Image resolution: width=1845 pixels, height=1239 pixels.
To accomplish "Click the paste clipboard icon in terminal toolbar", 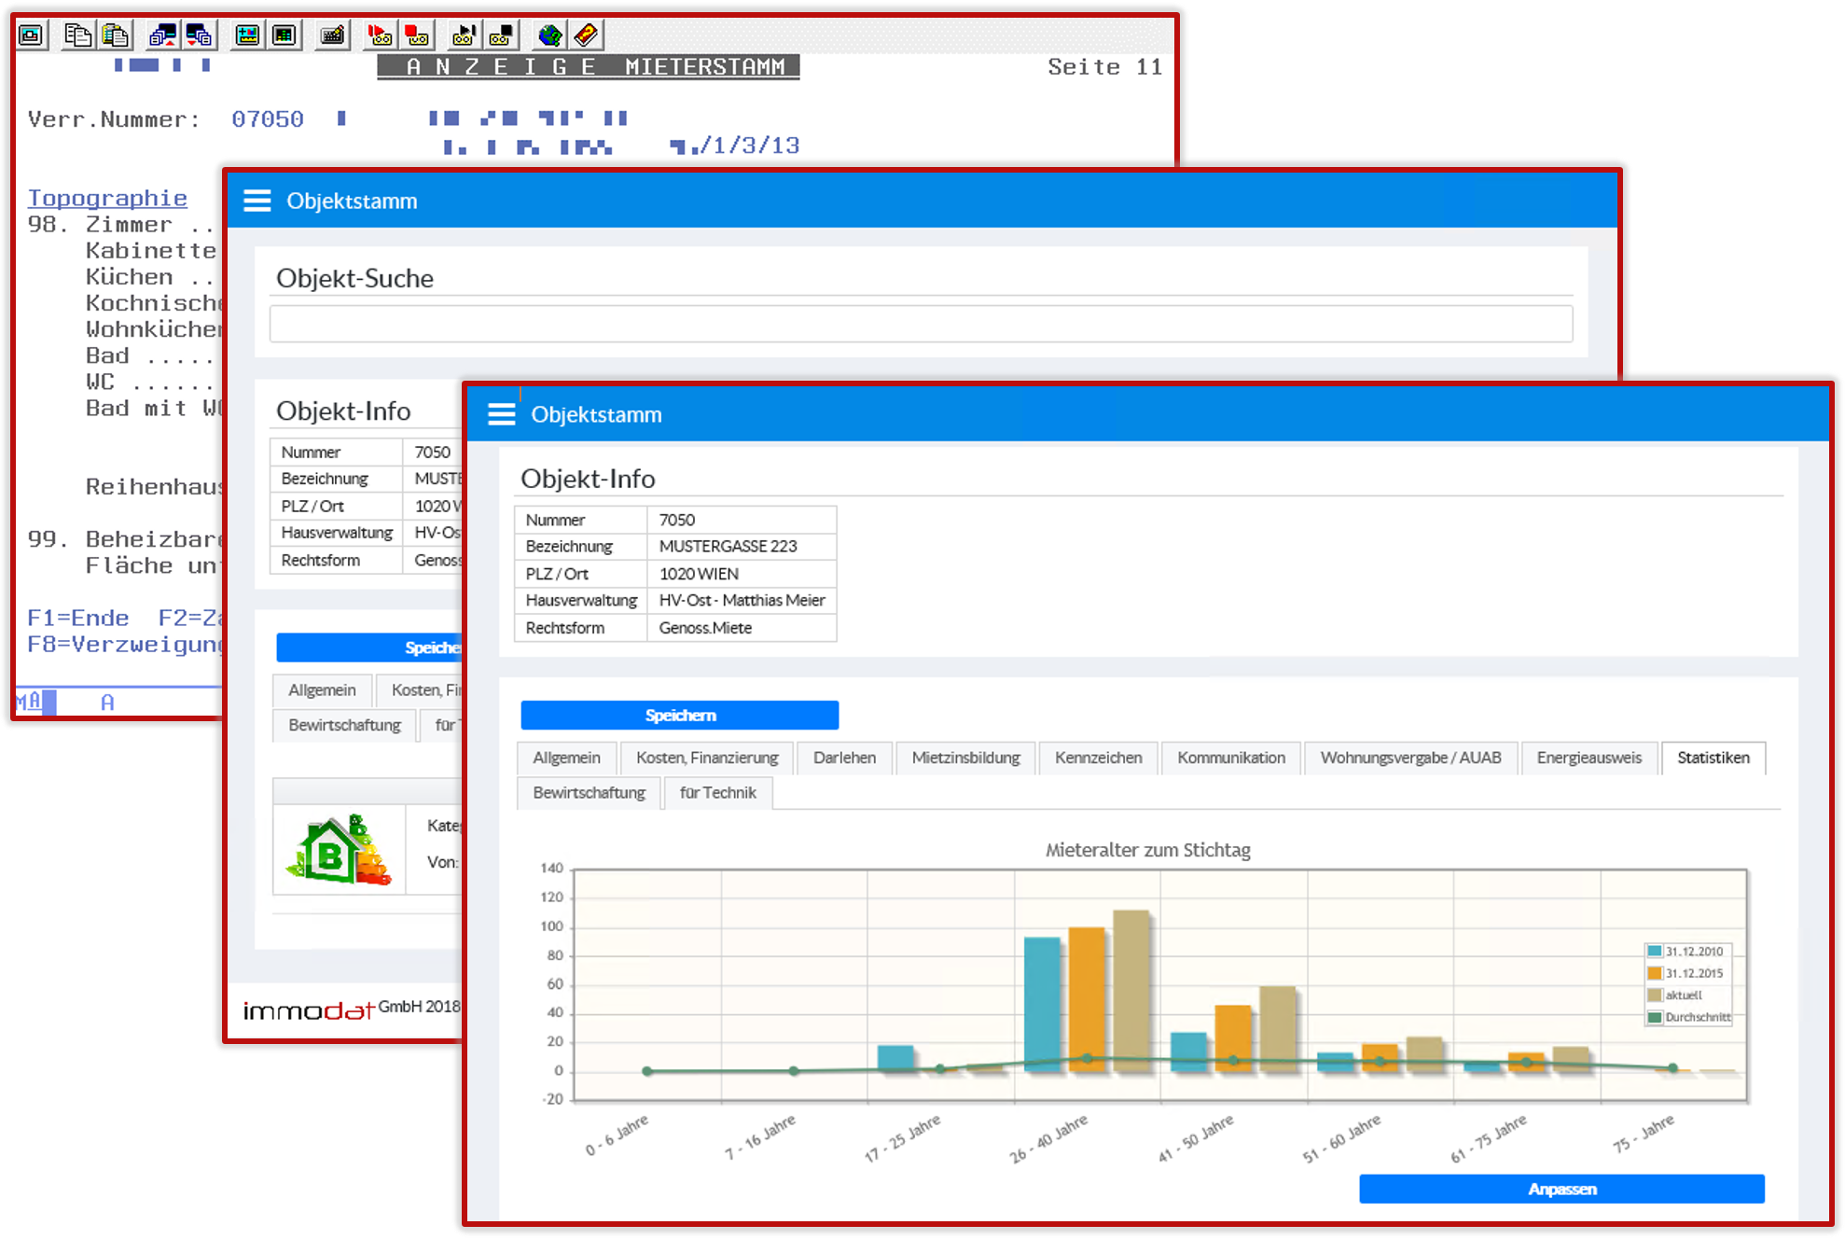I will pos(116,35).
